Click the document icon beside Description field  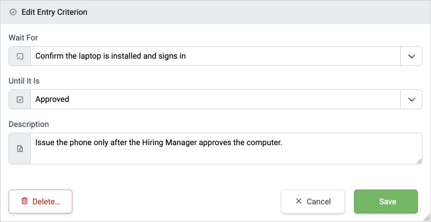[x=20, y=149]
